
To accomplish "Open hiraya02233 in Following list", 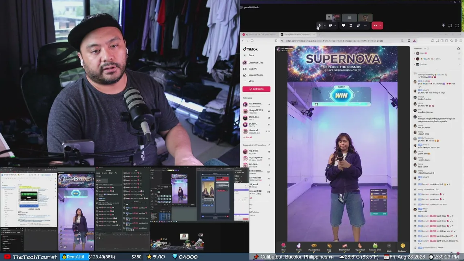I will (257, 111).
